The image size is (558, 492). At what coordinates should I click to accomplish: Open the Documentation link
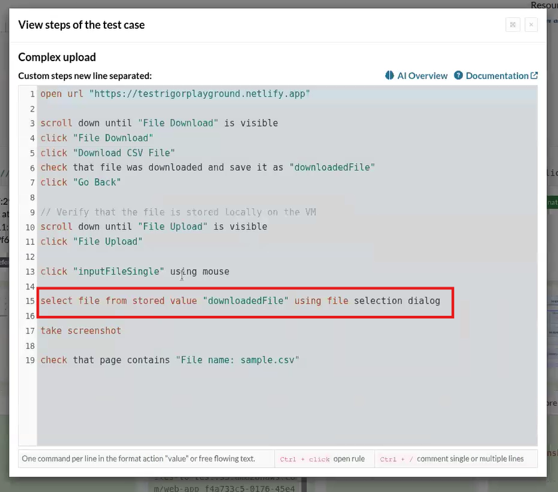click(497, 76)
